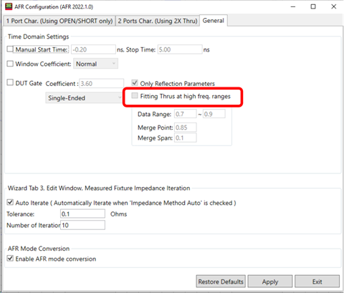The image size is (344, 293).
Task: Check the DUT Gate option
Action: click(x=10, y=82)
